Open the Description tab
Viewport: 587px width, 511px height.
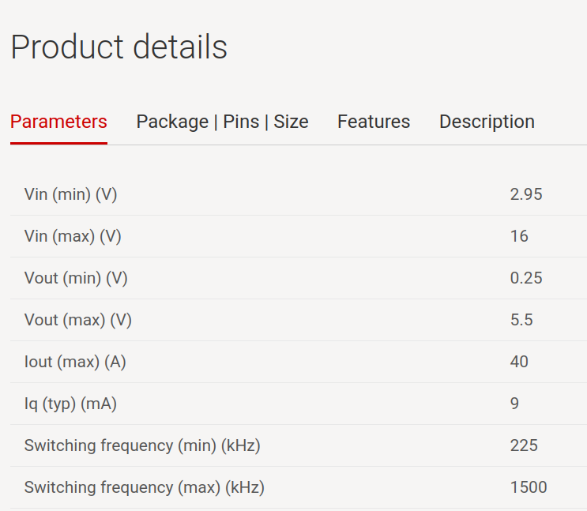coord(487,122)
